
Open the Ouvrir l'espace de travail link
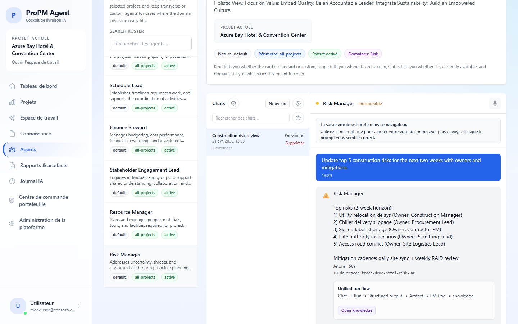click(x=36, y=62)
